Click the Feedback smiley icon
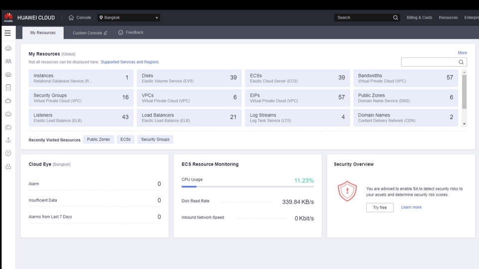 [x=121, y=32]
